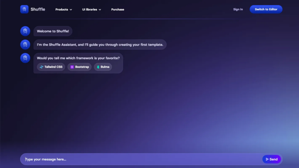Click the paper plane send icon

pyautogui.click(x=267, y=159)
